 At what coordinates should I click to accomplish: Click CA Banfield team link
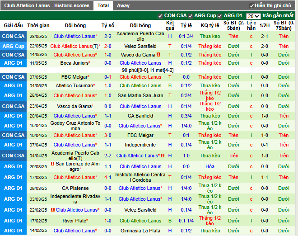(140, 116)
